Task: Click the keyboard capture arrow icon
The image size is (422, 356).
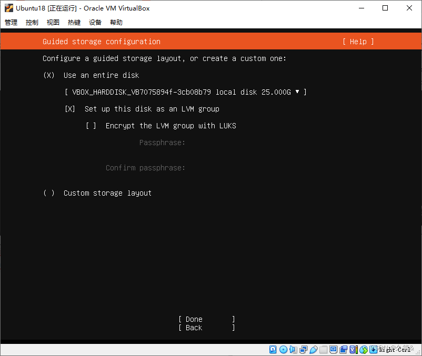Action: click(x=374, y=349)
